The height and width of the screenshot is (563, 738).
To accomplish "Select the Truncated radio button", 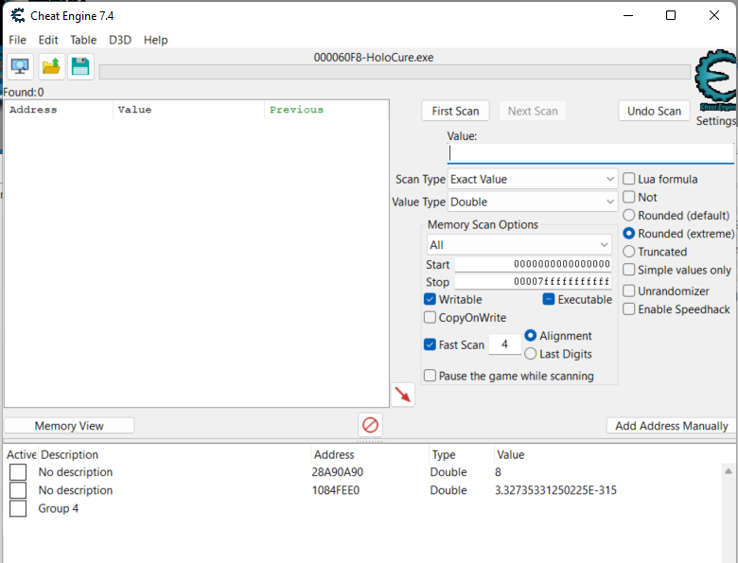I will pyautogui.click(x=629, y=252).
